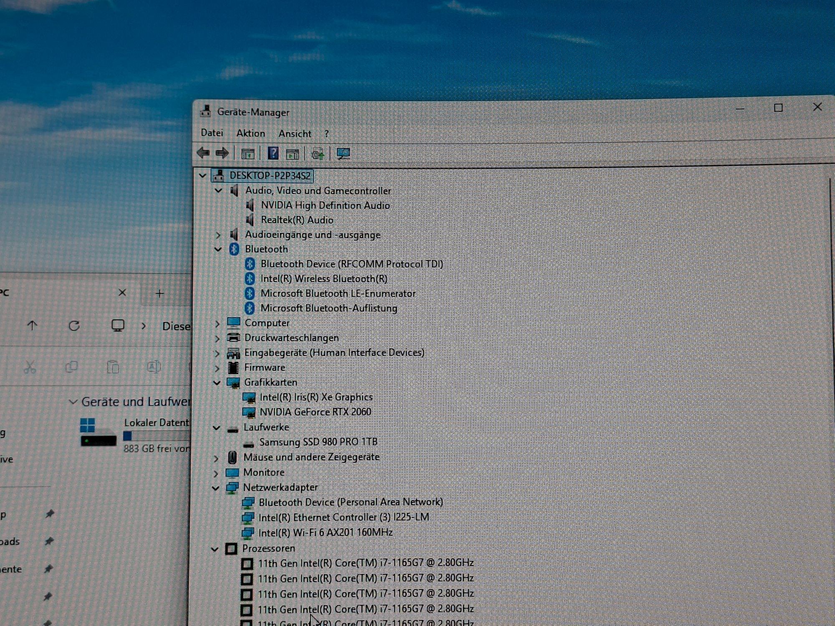Select NVIDIA GeForce RTX 2060 device
The width and height of the screenshot is (835, 626).
(x=315, y=412)
